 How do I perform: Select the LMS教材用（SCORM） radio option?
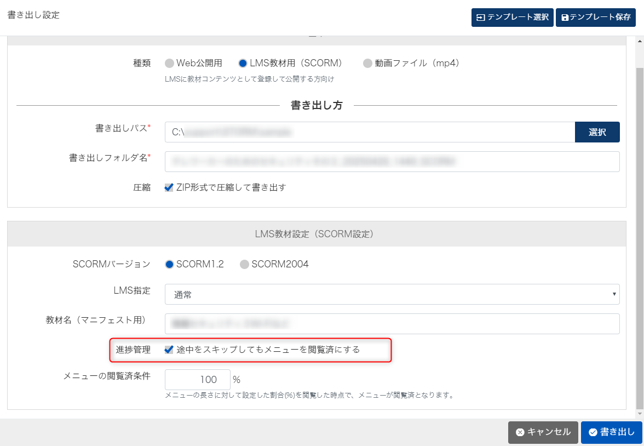243,63
